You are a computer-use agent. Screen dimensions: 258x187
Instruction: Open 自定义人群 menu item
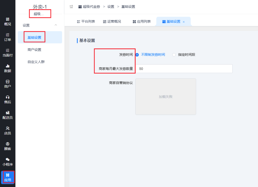[36, 62]
